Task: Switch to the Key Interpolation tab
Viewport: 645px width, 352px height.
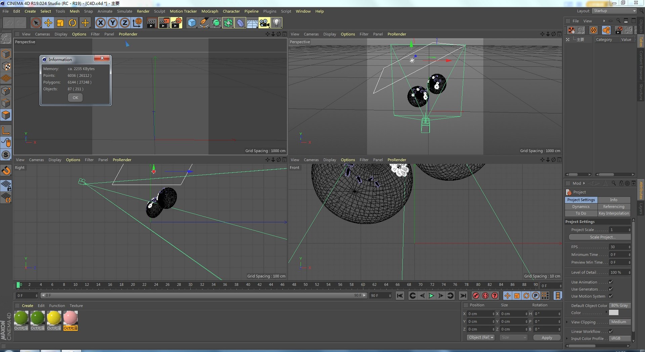Action: (x=614, y=213)
